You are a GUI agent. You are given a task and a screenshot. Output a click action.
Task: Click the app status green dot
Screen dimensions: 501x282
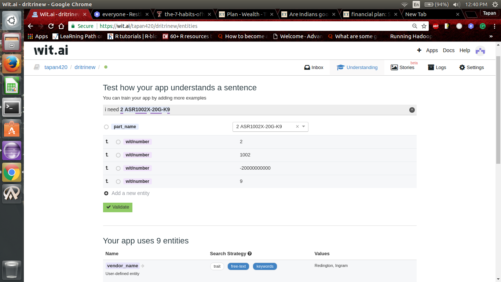106,67
